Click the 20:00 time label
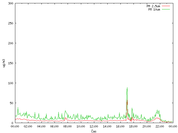 click(x=147, y=126)
